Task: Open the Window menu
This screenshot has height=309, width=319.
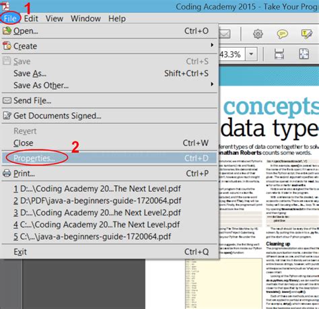Action: pyautogui.click(x=85, y=18)
